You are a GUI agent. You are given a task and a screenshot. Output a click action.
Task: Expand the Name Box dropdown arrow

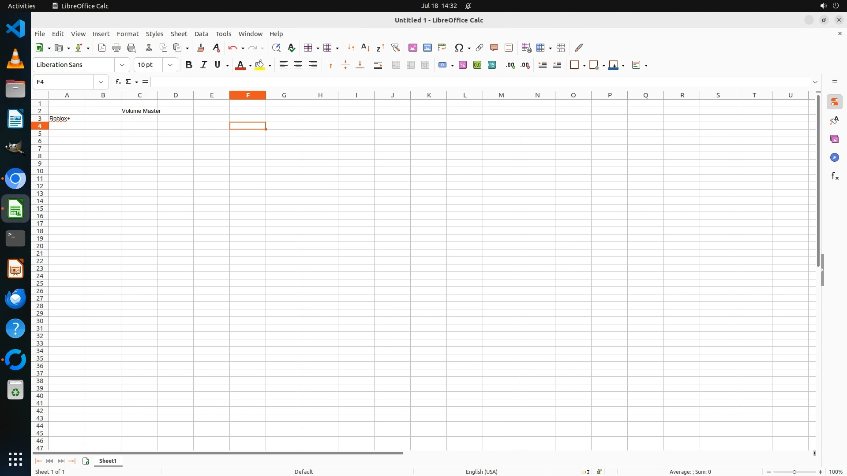click(101, 82)
